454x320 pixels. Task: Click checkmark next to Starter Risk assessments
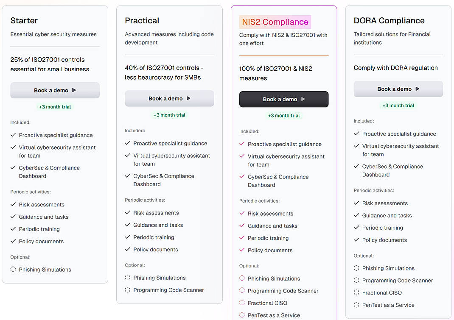click(13, 204)
